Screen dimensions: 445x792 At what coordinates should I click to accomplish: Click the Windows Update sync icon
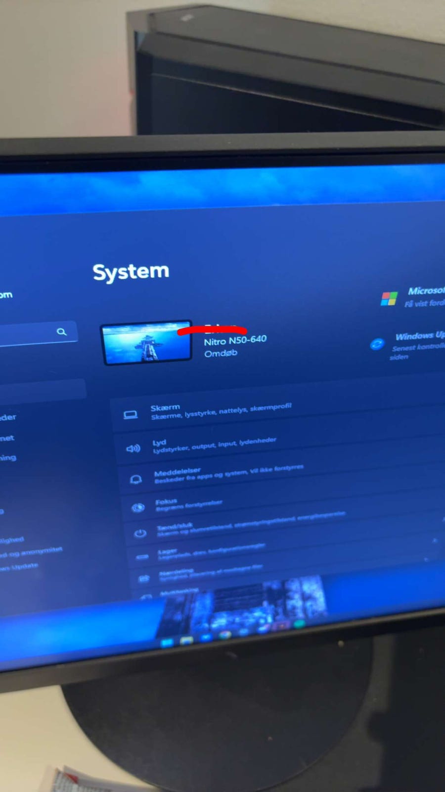point(377,344)
